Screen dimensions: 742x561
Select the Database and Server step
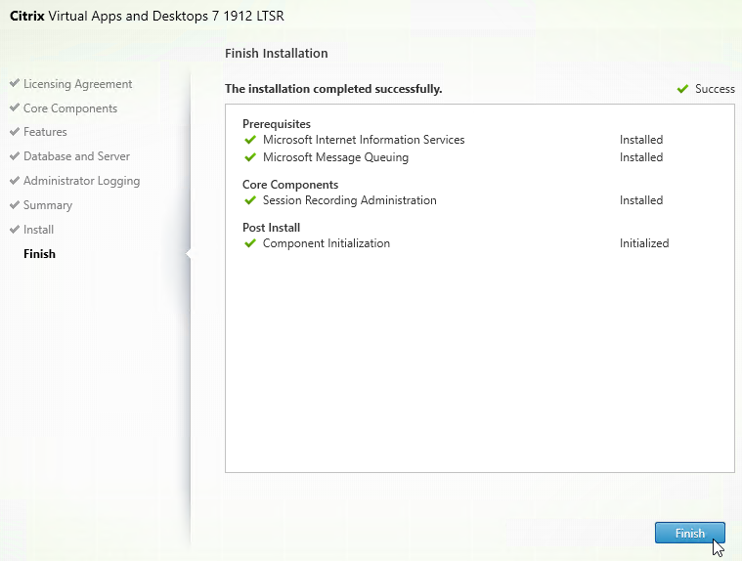click(76, 156)
